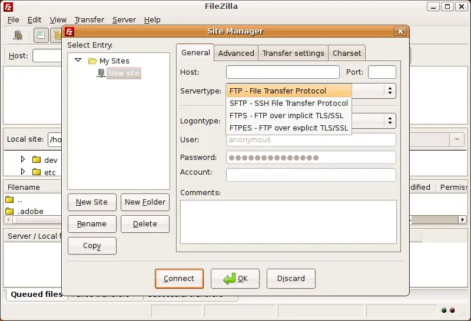The image size is (471, 321).
Task: Select FTP - File Transfer Protocol option
Action: (x=288, y=91)
